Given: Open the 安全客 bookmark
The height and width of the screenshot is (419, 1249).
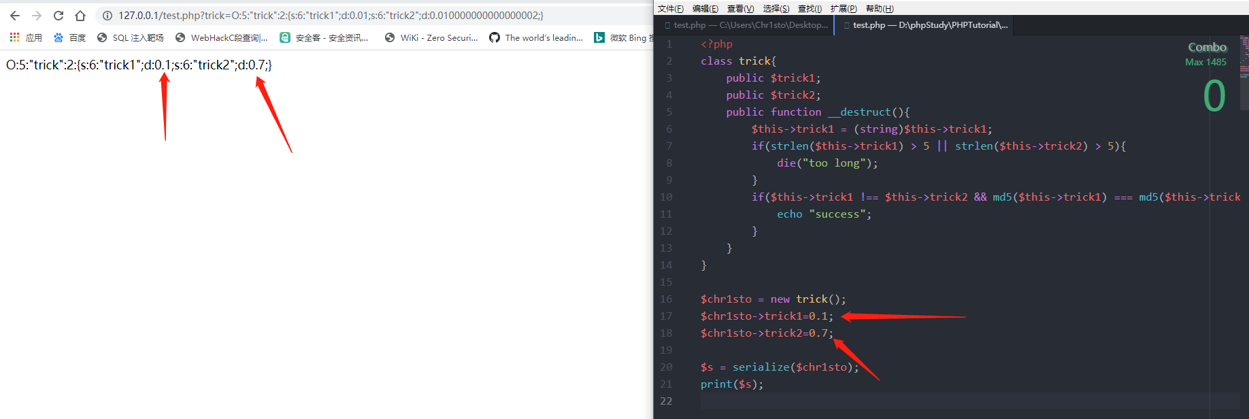Looking at the screenshot, I should 324,37.
